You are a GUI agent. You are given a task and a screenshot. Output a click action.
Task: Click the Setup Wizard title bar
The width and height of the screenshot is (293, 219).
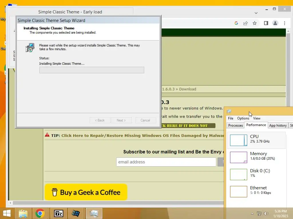coord(88,21)
